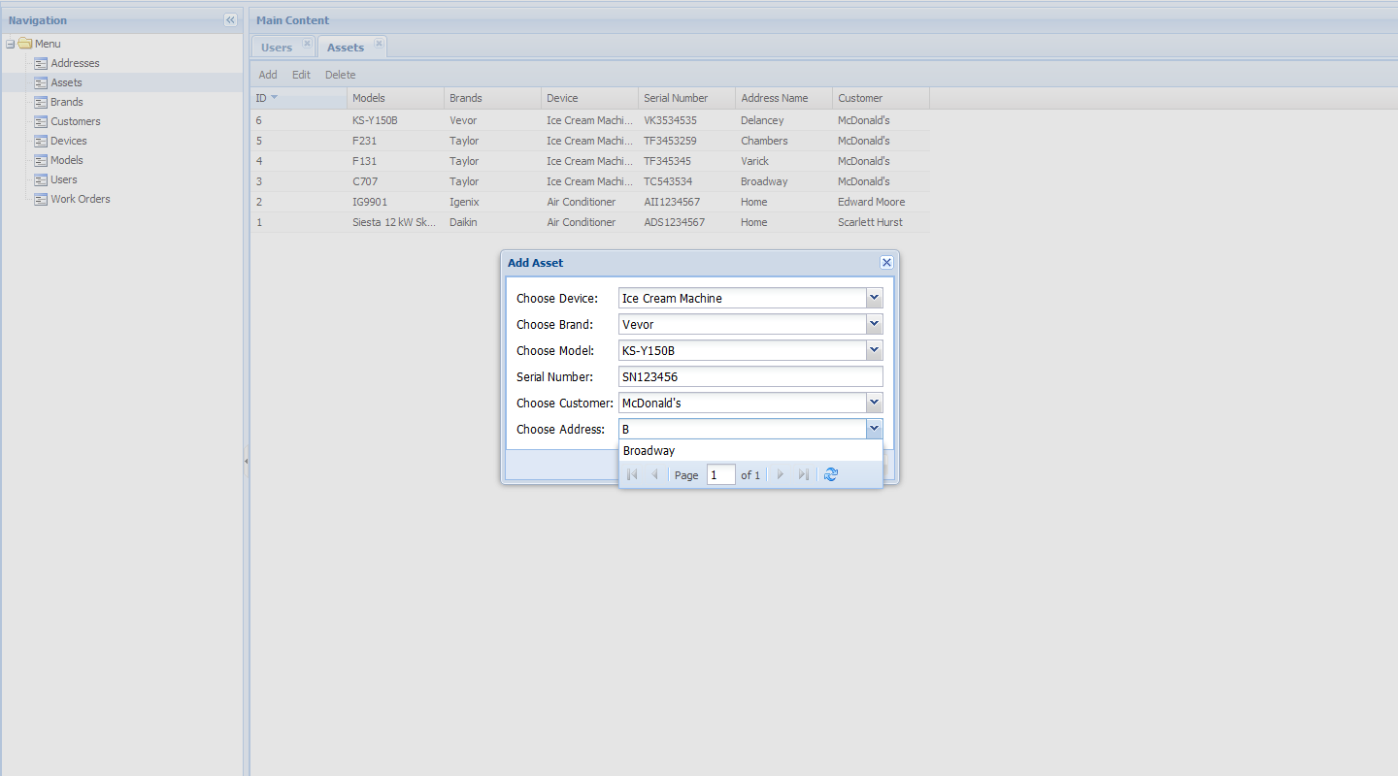Screen dimensions: 1398x776
Task: Select Broadway from the address list
Action: click(649, 451)
